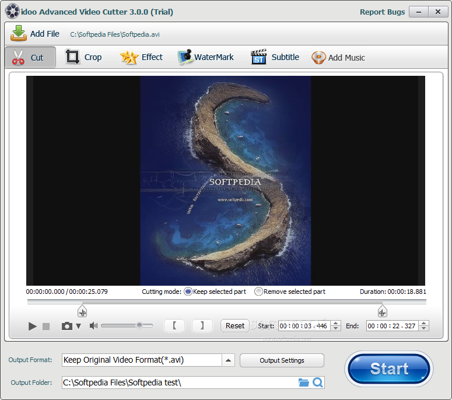Play the video preview
Screen dimensions: 452x400
(x=32, y=326)
